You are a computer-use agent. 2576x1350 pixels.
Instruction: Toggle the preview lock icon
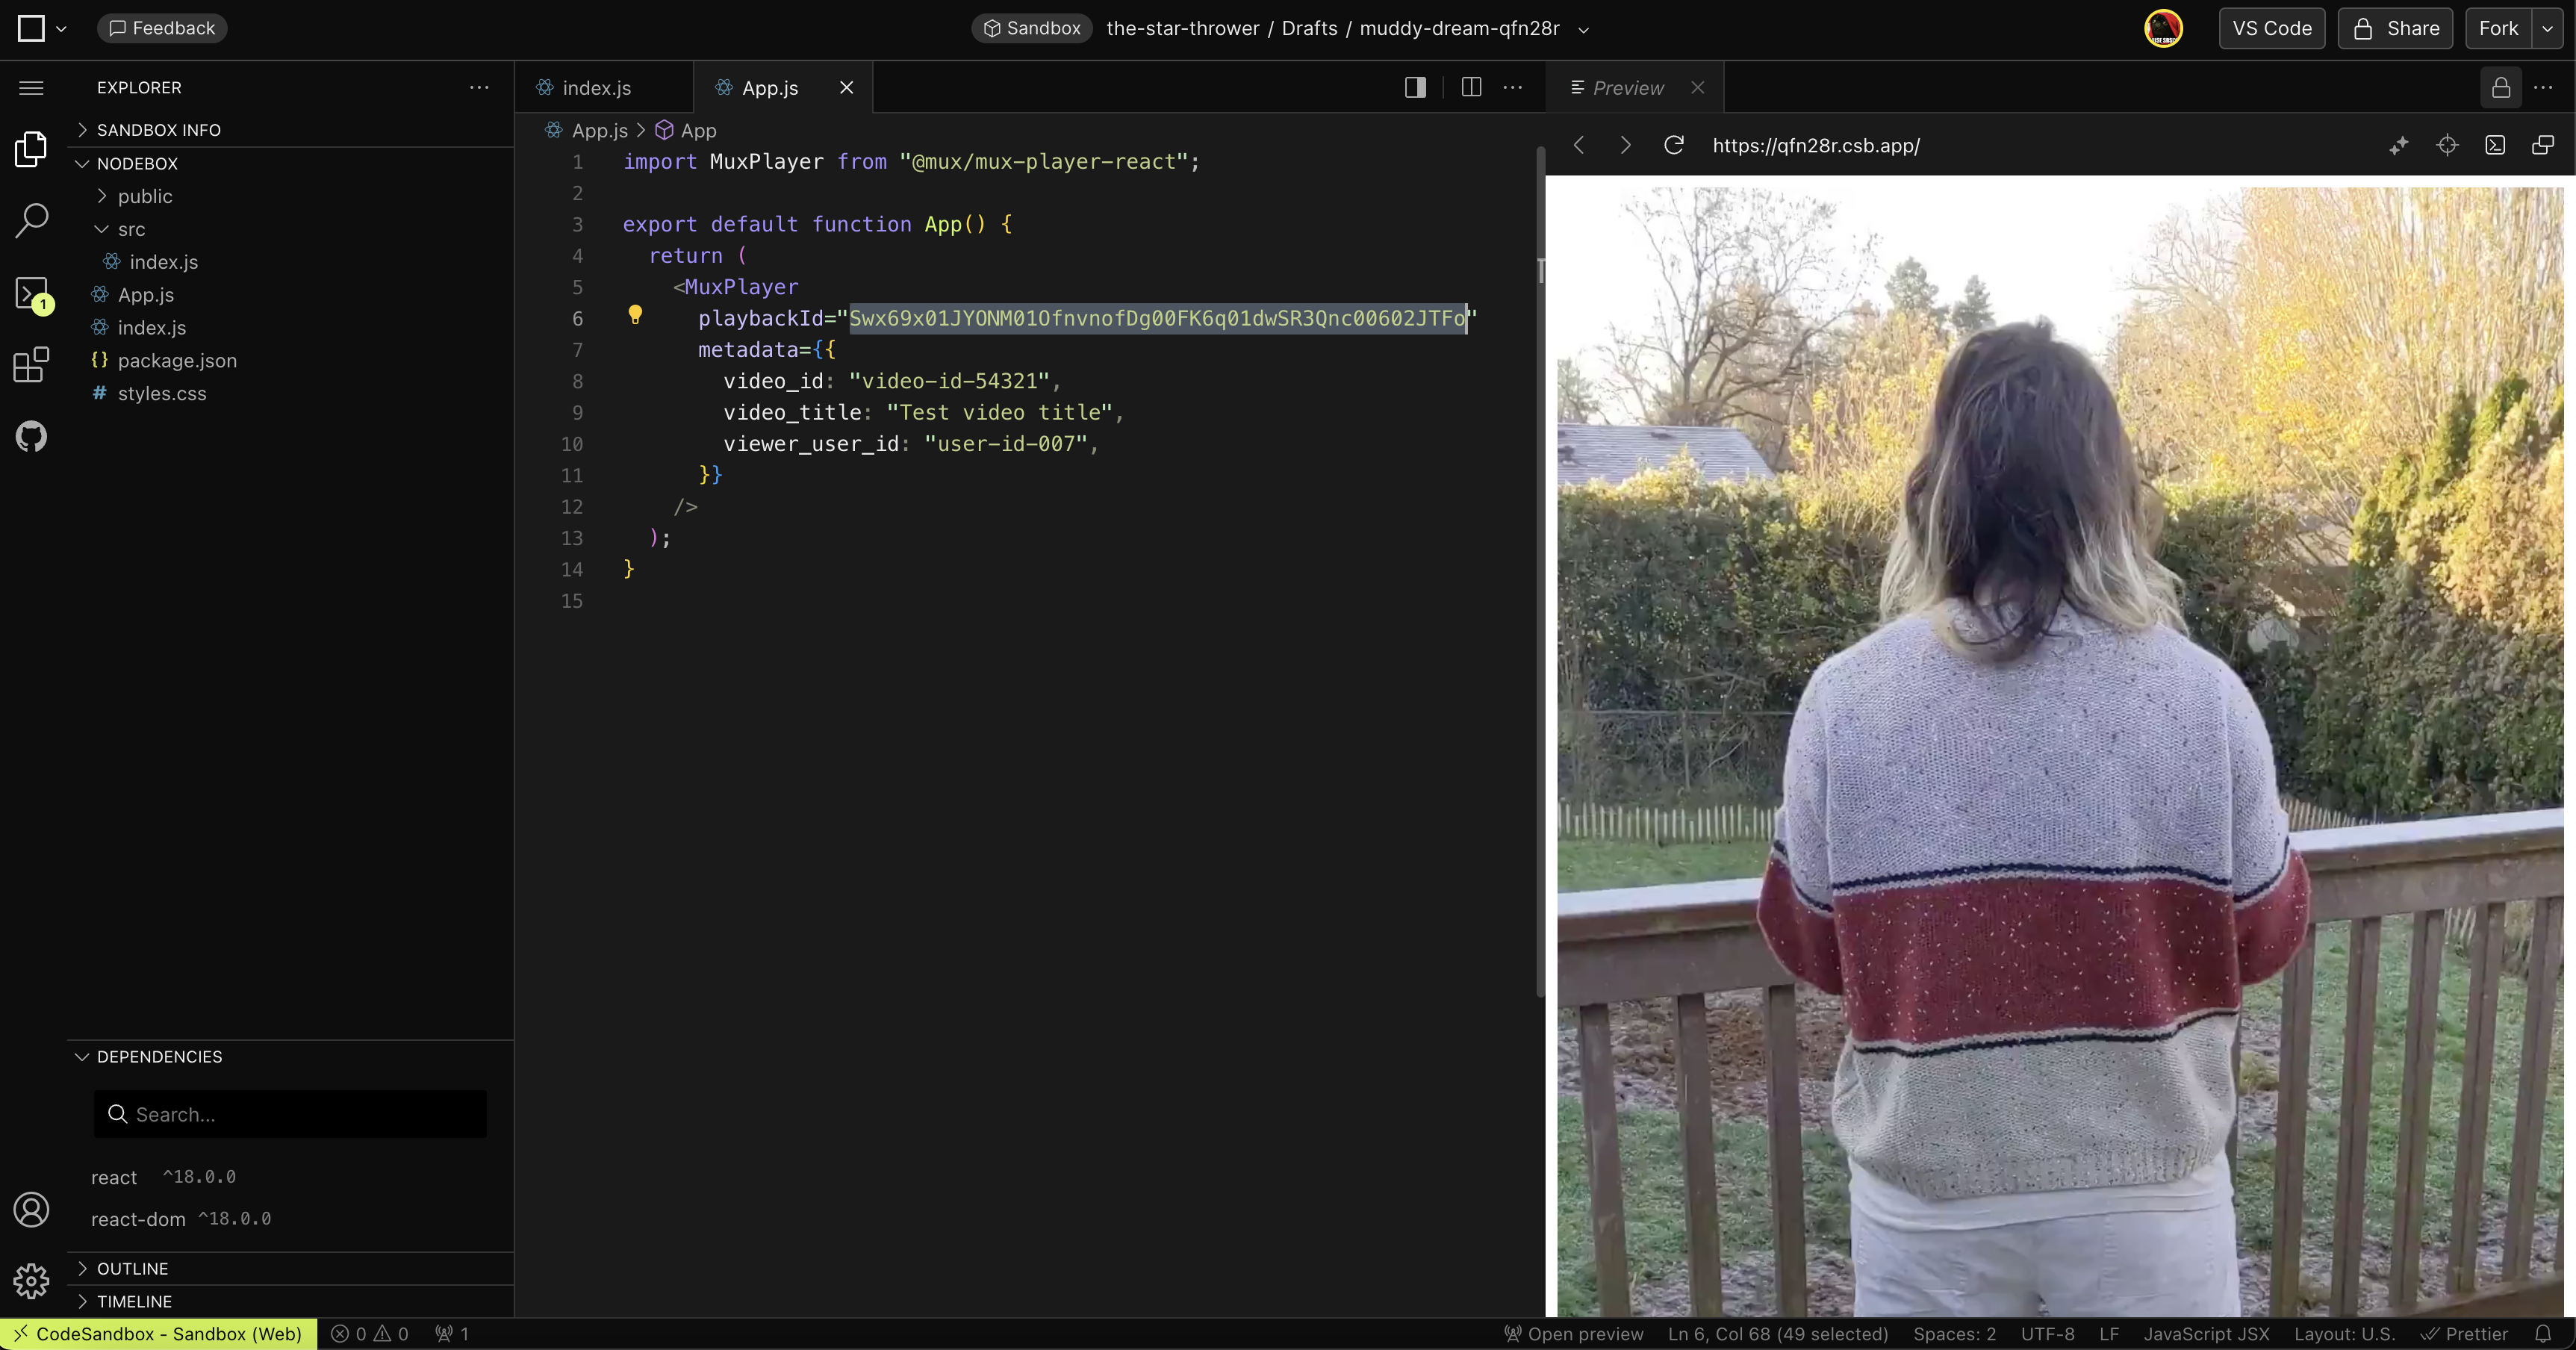pyautogui.click(x=2501, y=88)
